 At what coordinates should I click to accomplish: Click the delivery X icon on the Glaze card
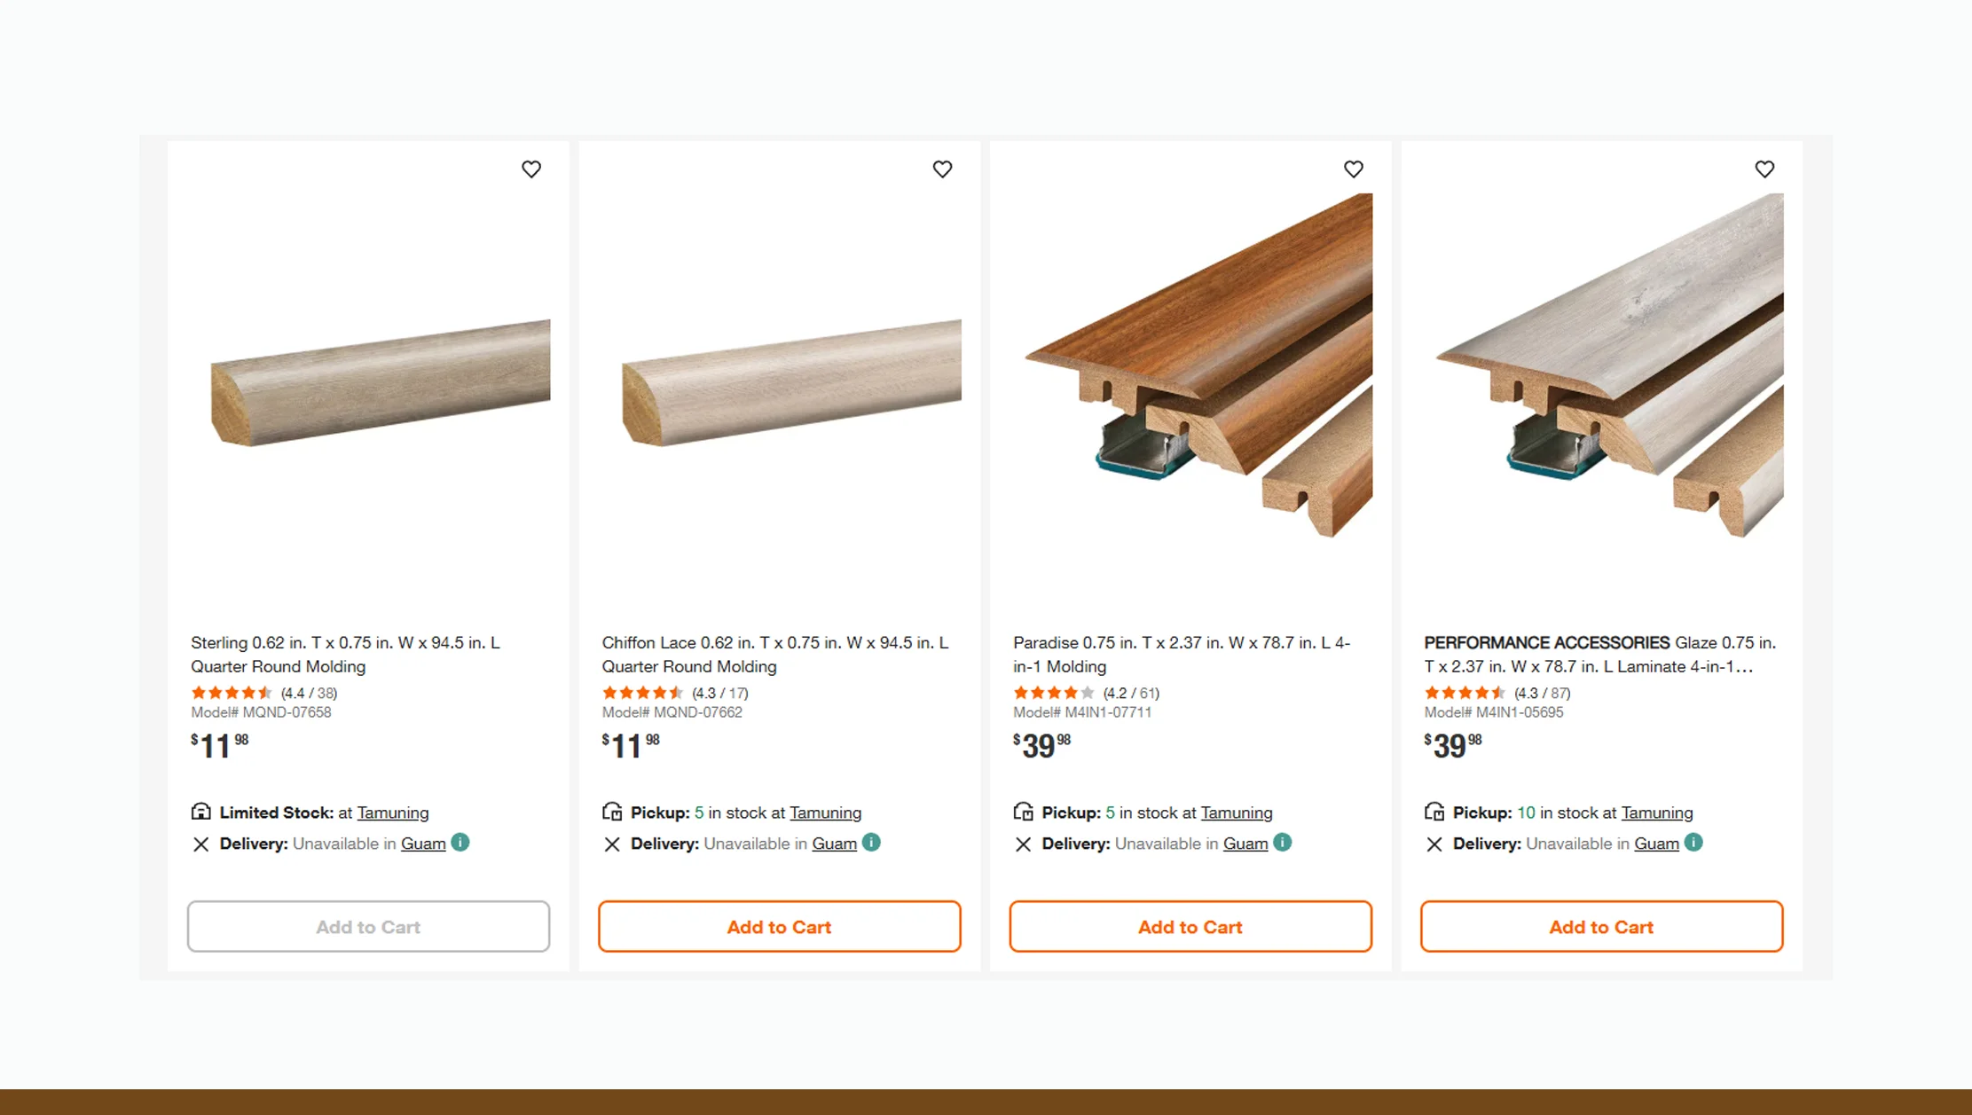tap(1434, 844)
